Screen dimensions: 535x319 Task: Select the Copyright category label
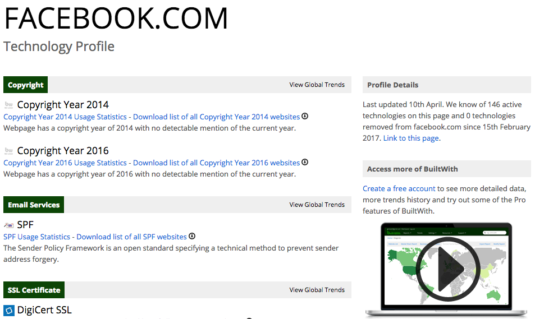coord(26,85)
